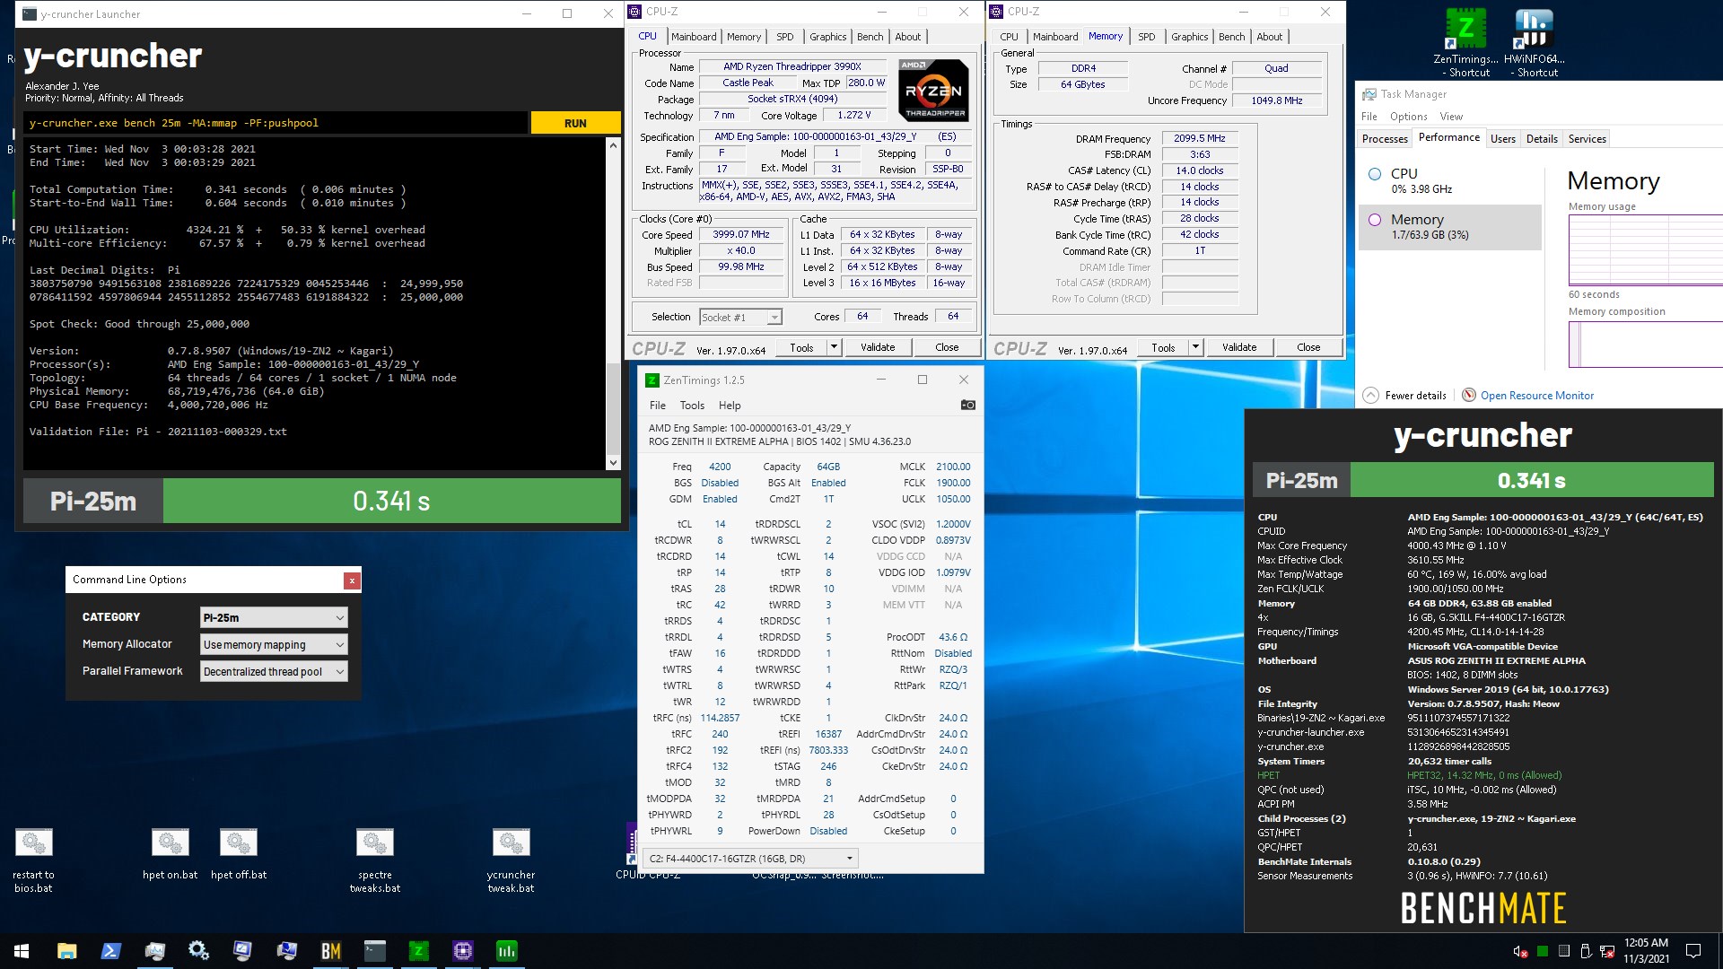
Task: Click the Pi-25m 0.341 s green result bar
Action: pyautogui.click(x=391, y=501)
